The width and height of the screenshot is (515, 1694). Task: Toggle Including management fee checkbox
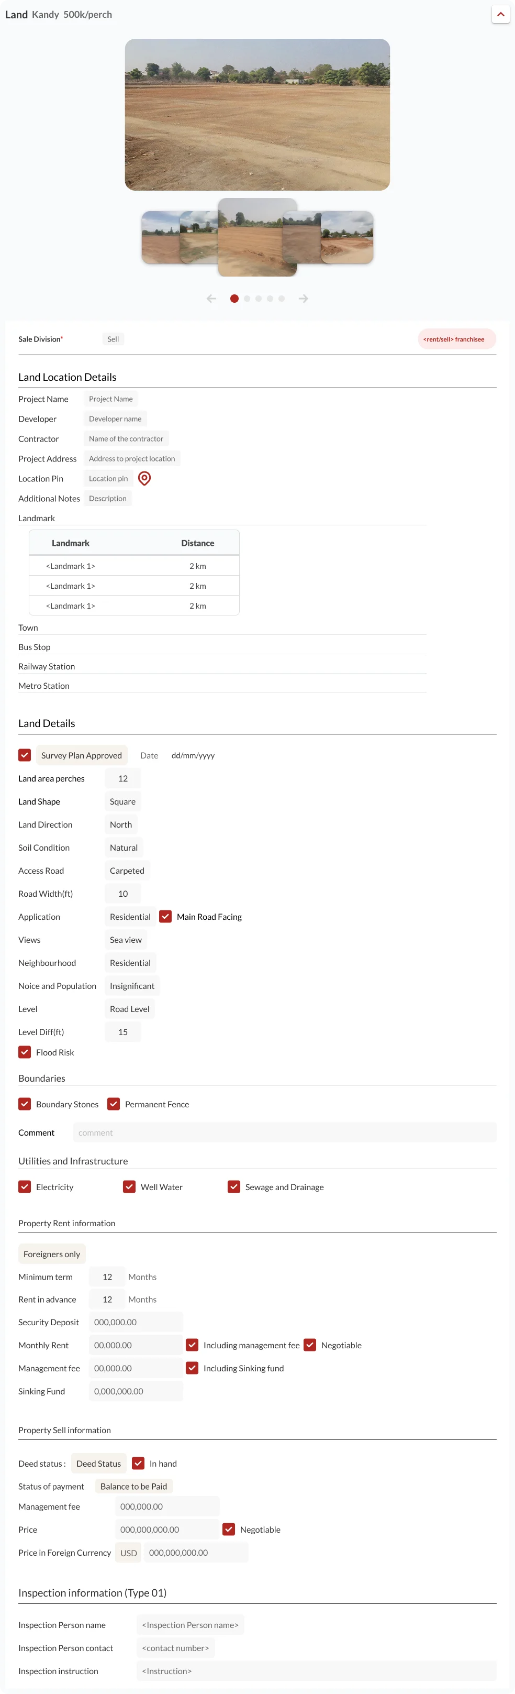click(x=193, y=1345)
